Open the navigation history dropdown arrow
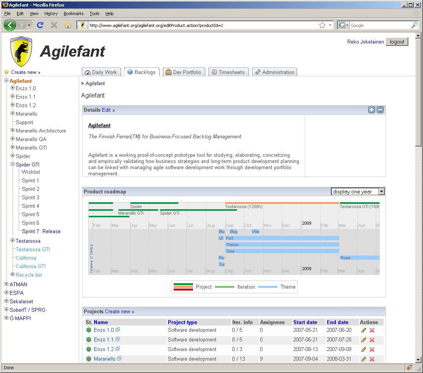Image resolution: width=423 pixels, height=373 pixels. point(29,25)
